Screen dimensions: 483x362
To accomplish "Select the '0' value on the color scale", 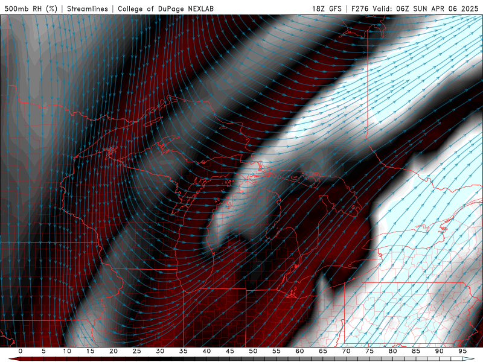I will [x=21, y=351].
